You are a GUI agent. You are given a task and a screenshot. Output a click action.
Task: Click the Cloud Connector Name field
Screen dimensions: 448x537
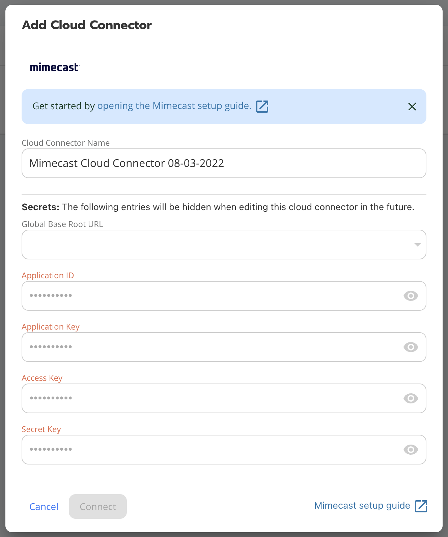(x=224, y=163)
